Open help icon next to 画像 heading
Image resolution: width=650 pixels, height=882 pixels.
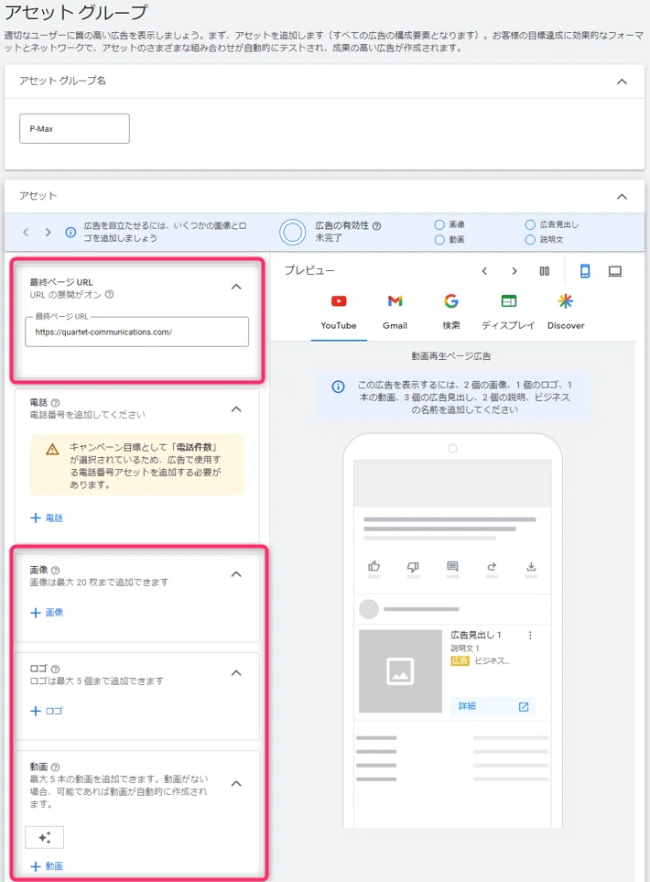[x=55, y=570]
